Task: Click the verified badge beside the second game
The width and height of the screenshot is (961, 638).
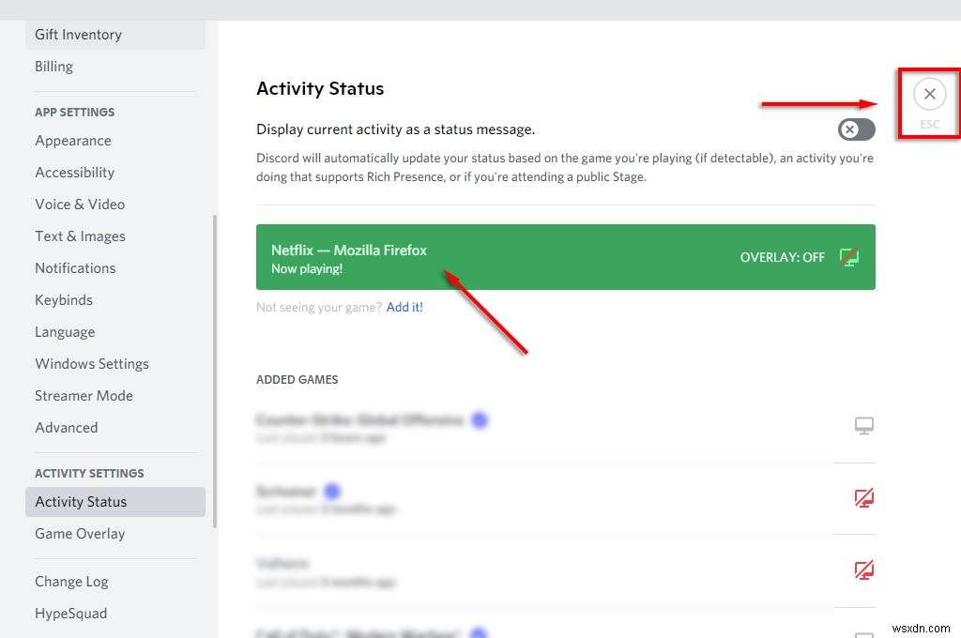Action: click(x=332, y=491)
